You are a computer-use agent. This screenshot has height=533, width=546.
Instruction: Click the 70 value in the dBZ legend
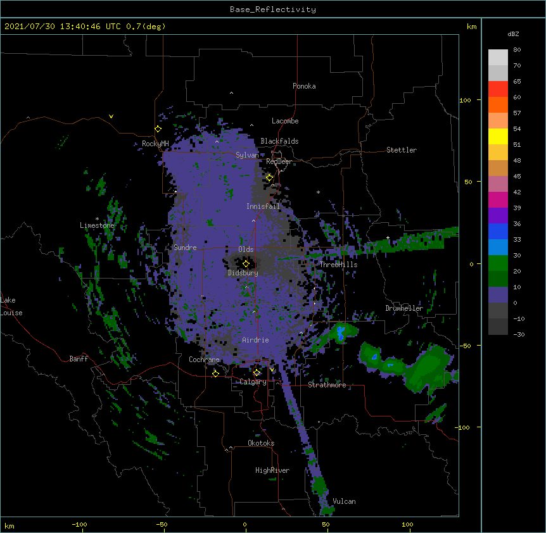point(517,66)
